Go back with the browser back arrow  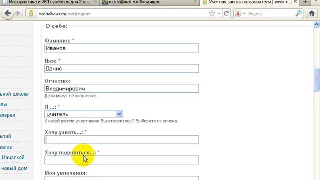8,13
